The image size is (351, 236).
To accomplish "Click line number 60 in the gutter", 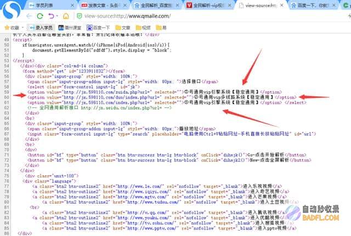I will [x=7, y=97].
